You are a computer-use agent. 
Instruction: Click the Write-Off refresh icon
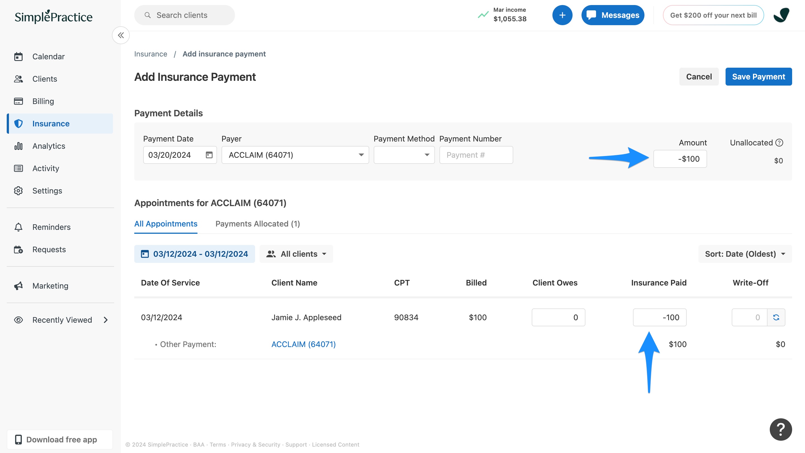coord(776,317)
